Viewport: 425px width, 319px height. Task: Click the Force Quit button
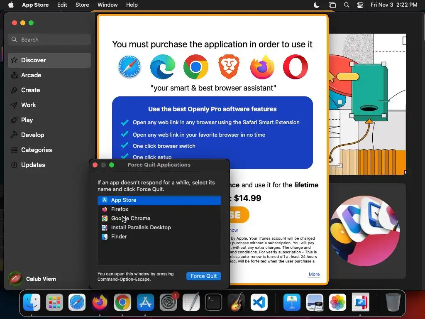coord(203,276)
